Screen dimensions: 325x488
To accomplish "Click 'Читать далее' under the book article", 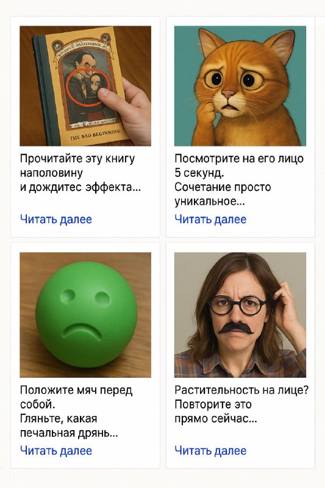I will [56, 220].
